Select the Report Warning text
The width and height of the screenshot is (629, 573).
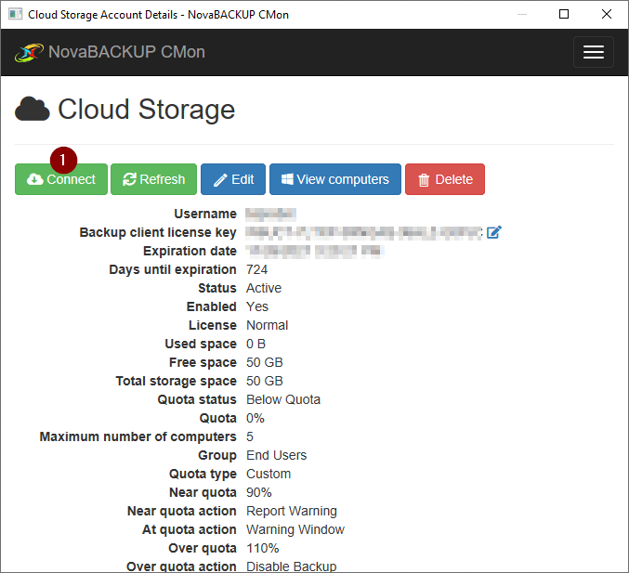coord(291,511)
